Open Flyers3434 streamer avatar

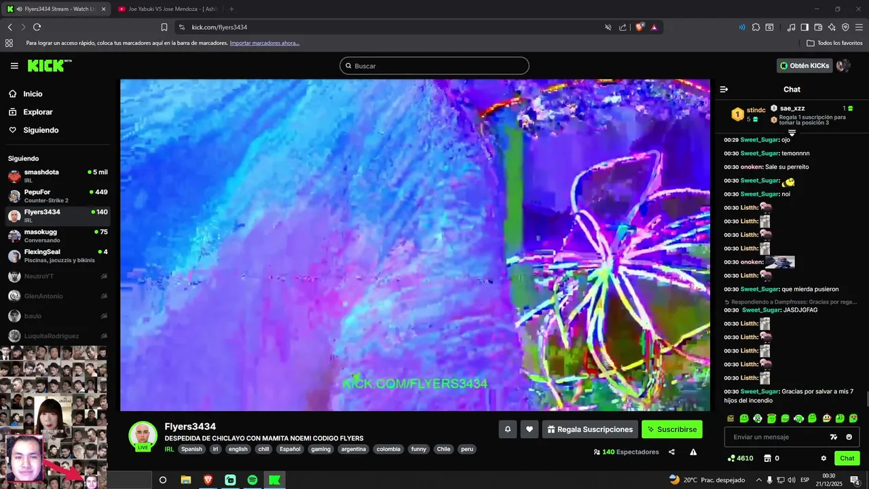click(x=143, y=436)
